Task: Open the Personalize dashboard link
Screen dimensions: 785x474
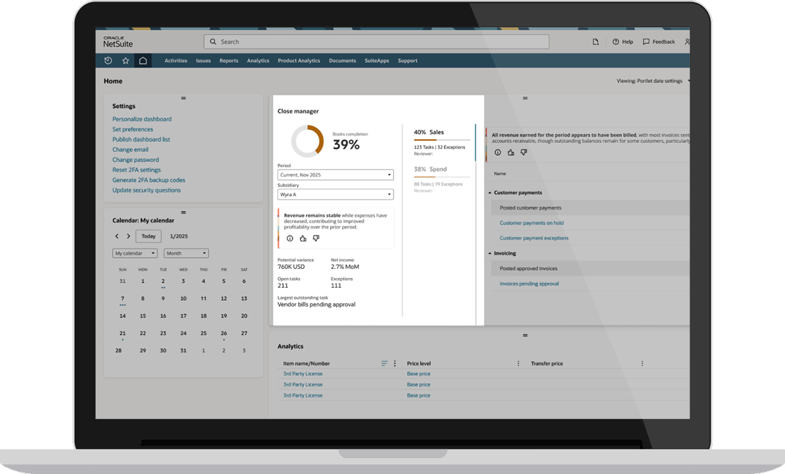Action: point(142,119)
